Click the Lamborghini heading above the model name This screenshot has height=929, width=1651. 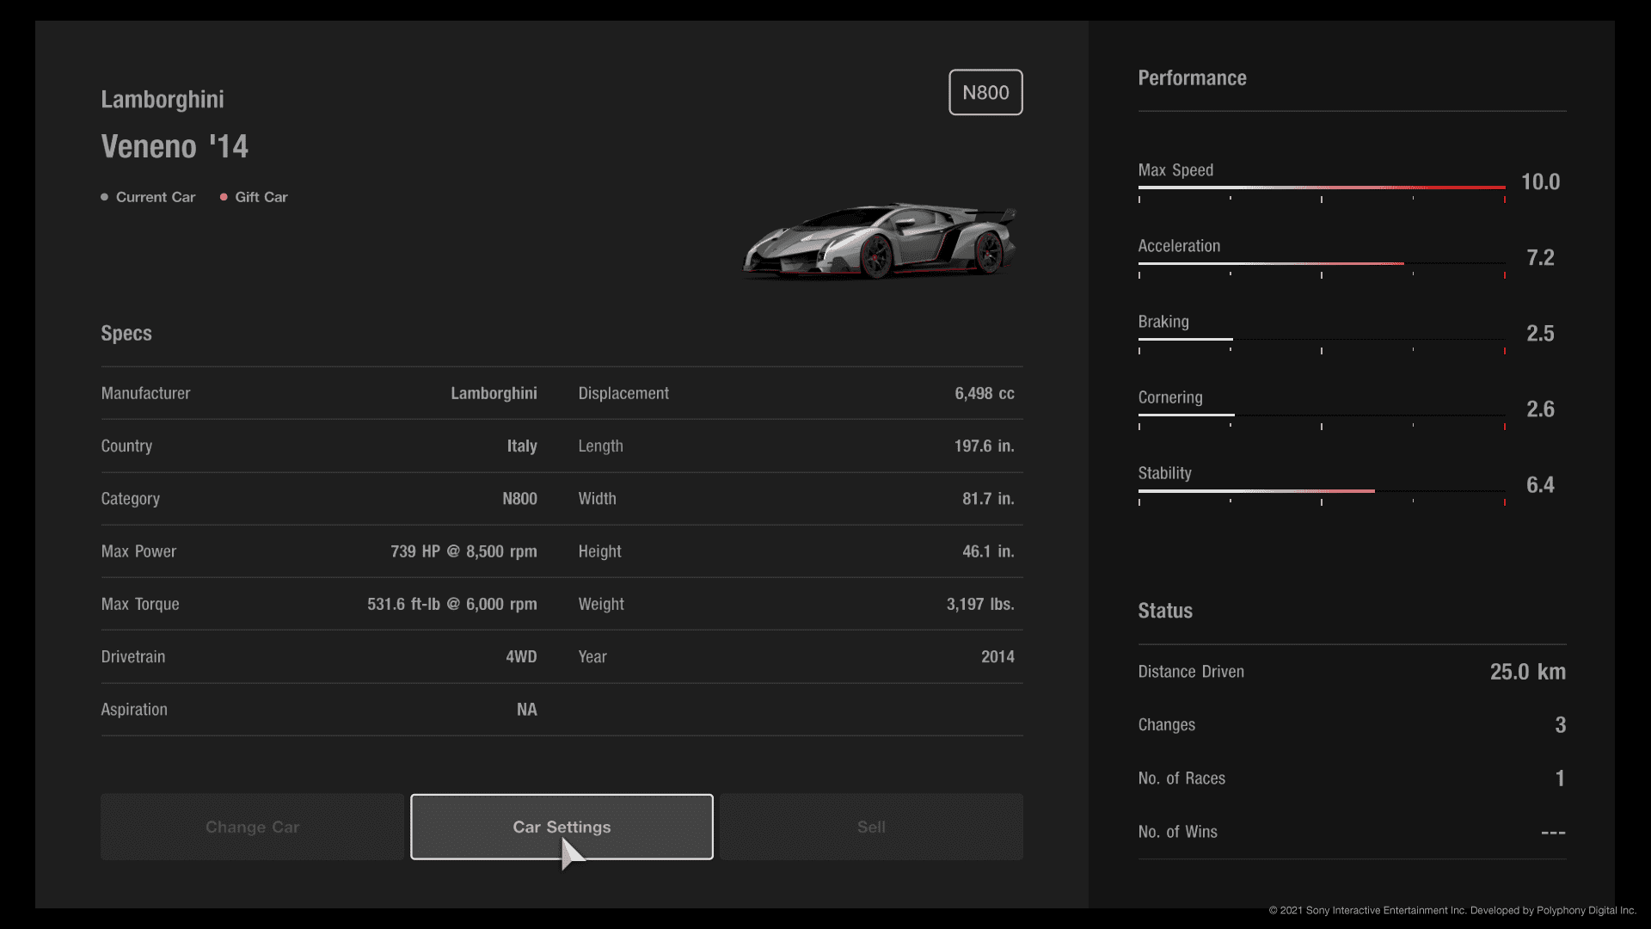tap(163, 100)
